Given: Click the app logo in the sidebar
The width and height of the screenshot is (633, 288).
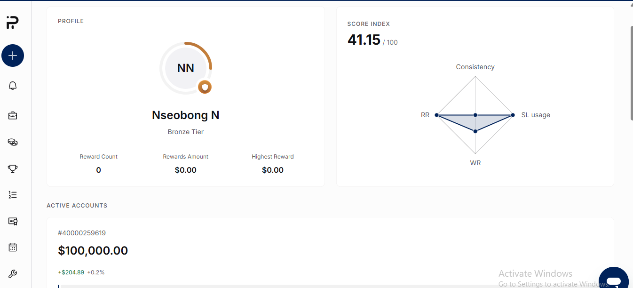Looking at the screenshot, I should 13,22.
